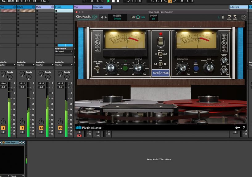Open the Audio From No Input dropdown

(x=64, y=51)
